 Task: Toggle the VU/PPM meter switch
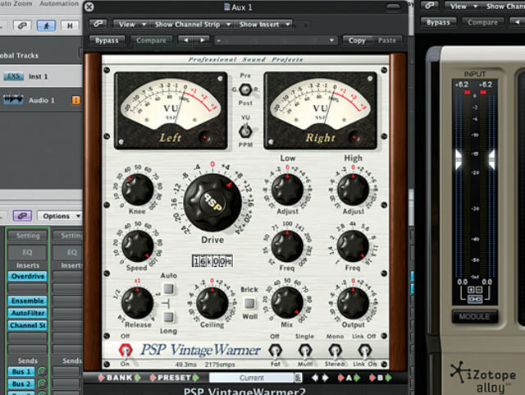pos(245,131)
